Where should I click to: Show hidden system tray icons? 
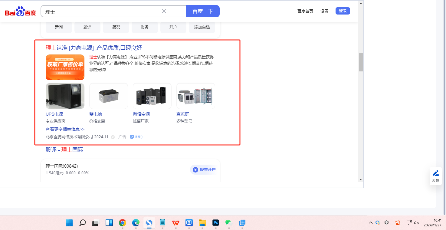click(370, 223)
